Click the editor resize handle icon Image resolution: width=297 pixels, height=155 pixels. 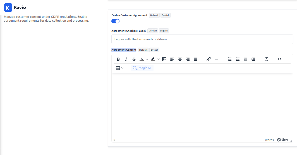(x=291, y=141)
